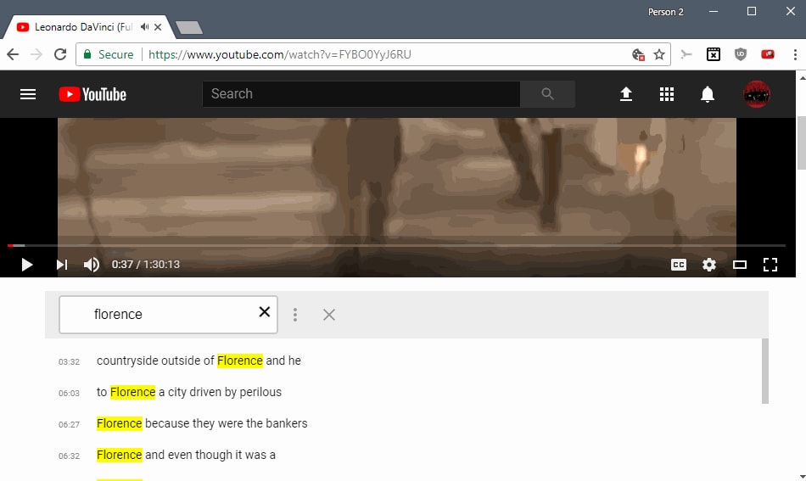Click the scissors extension icon in toolbar
The width and height of the screenshot is (806, 481).
click(686, 54)
